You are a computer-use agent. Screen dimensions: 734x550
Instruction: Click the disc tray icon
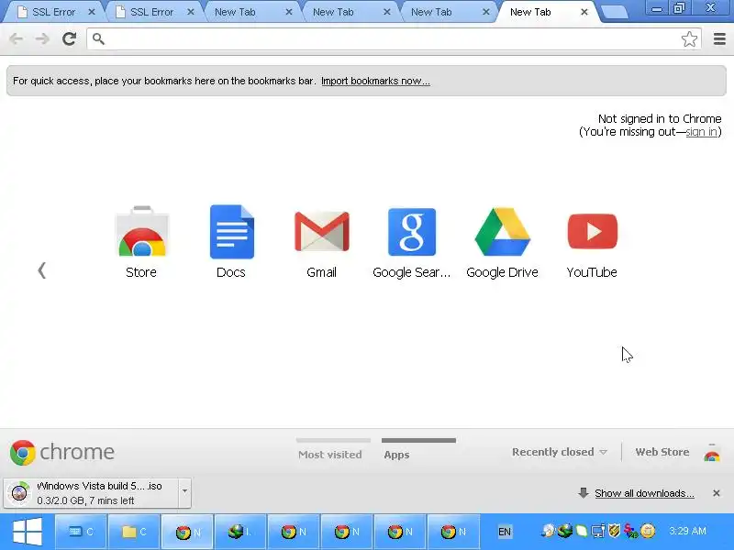[548, 531]
